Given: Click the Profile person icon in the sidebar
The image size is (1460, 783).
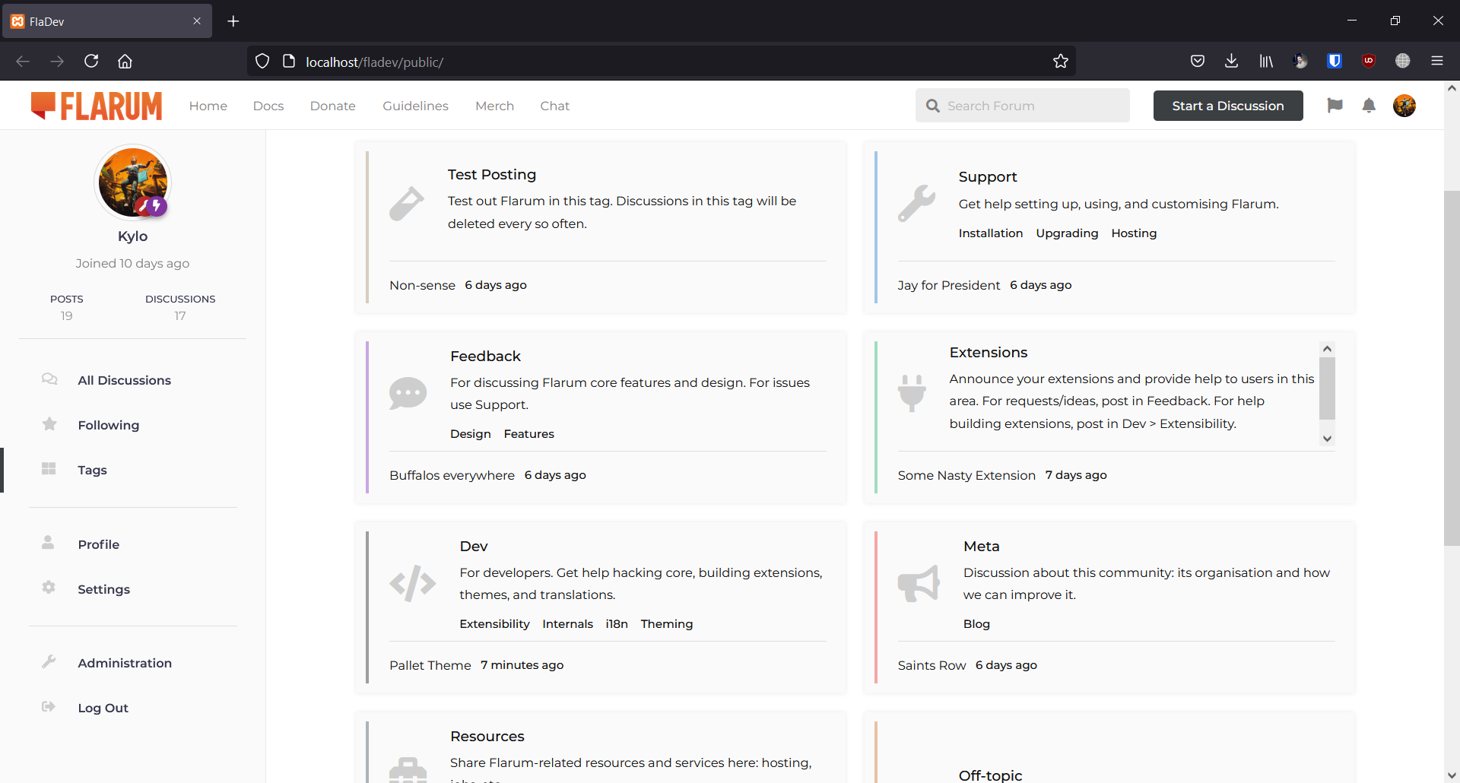Looking at the screenshot, I should tap(48, 543).
